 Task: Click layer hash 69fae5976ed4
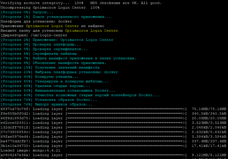point(14,137)
